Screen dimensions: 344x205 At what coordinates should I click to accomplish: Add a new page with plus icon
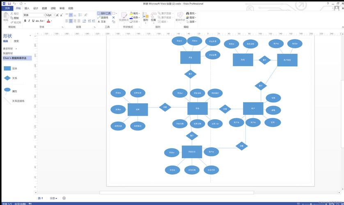point(64,198)
